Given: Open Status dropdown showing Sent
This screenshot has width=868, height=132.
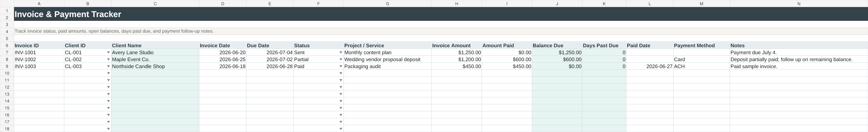Looking at the screenshot, I should click(341, 52).
